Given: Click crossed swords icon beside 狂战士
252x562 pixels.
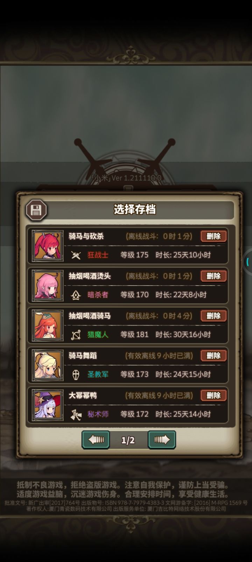Looking at the screenshot, I should point(76,255).
